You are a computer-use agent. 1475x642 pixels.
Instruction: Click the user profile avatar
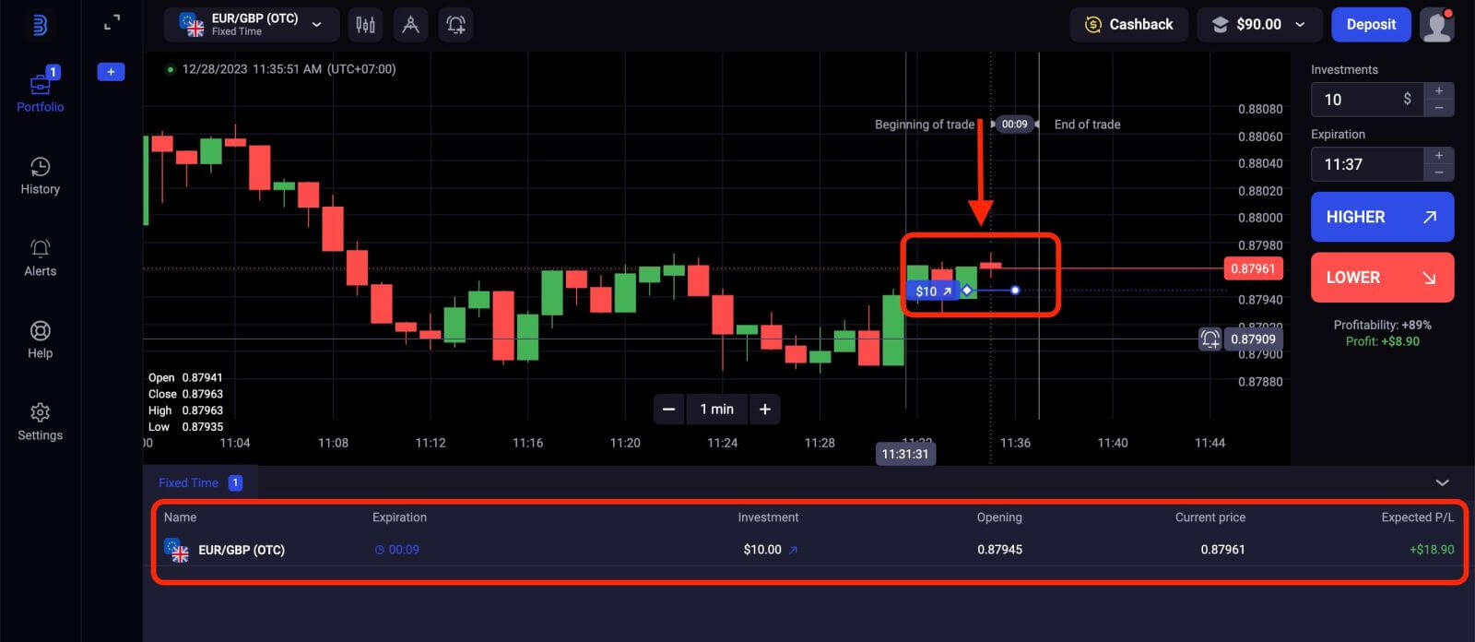click(x=1436, y=25)
